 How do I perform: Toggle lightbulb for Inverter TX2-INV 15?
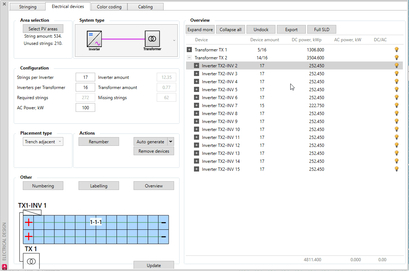396,169
